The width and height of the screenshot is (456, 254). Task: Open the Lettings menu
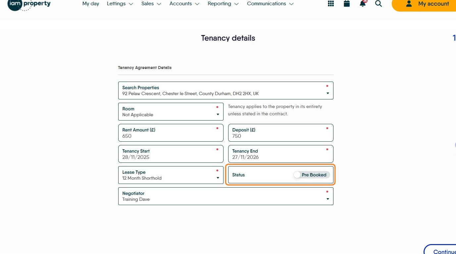pos(120,4)
